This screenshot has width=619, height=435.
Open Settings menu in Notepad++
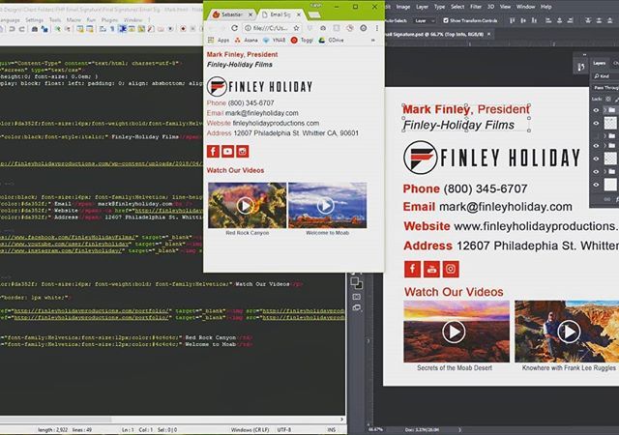[x=35, y=19]
